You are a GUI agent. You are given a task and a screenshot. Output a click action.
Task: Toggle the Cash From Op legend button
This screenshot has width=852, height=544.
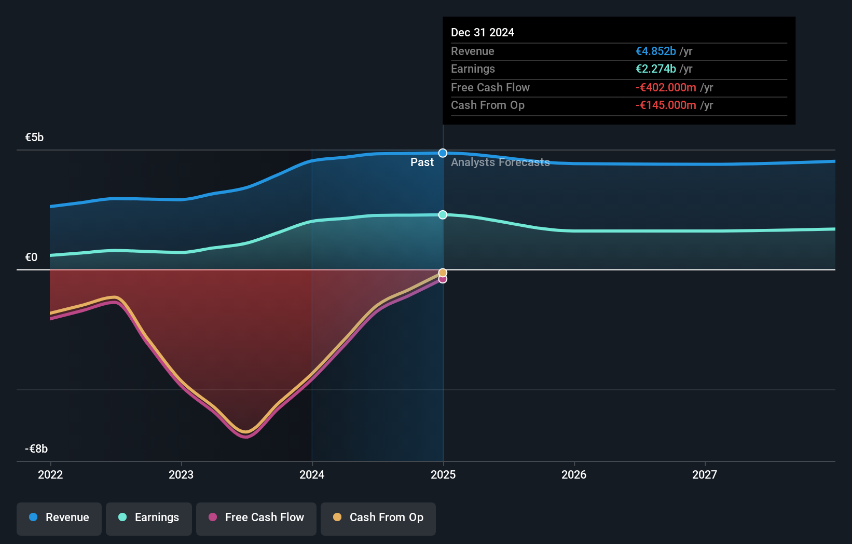pos(378,519)
